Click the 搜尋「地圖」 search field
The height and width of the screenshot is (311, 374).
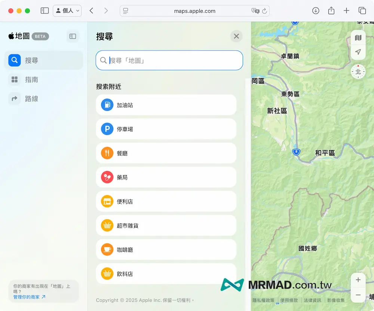(172, 60)
